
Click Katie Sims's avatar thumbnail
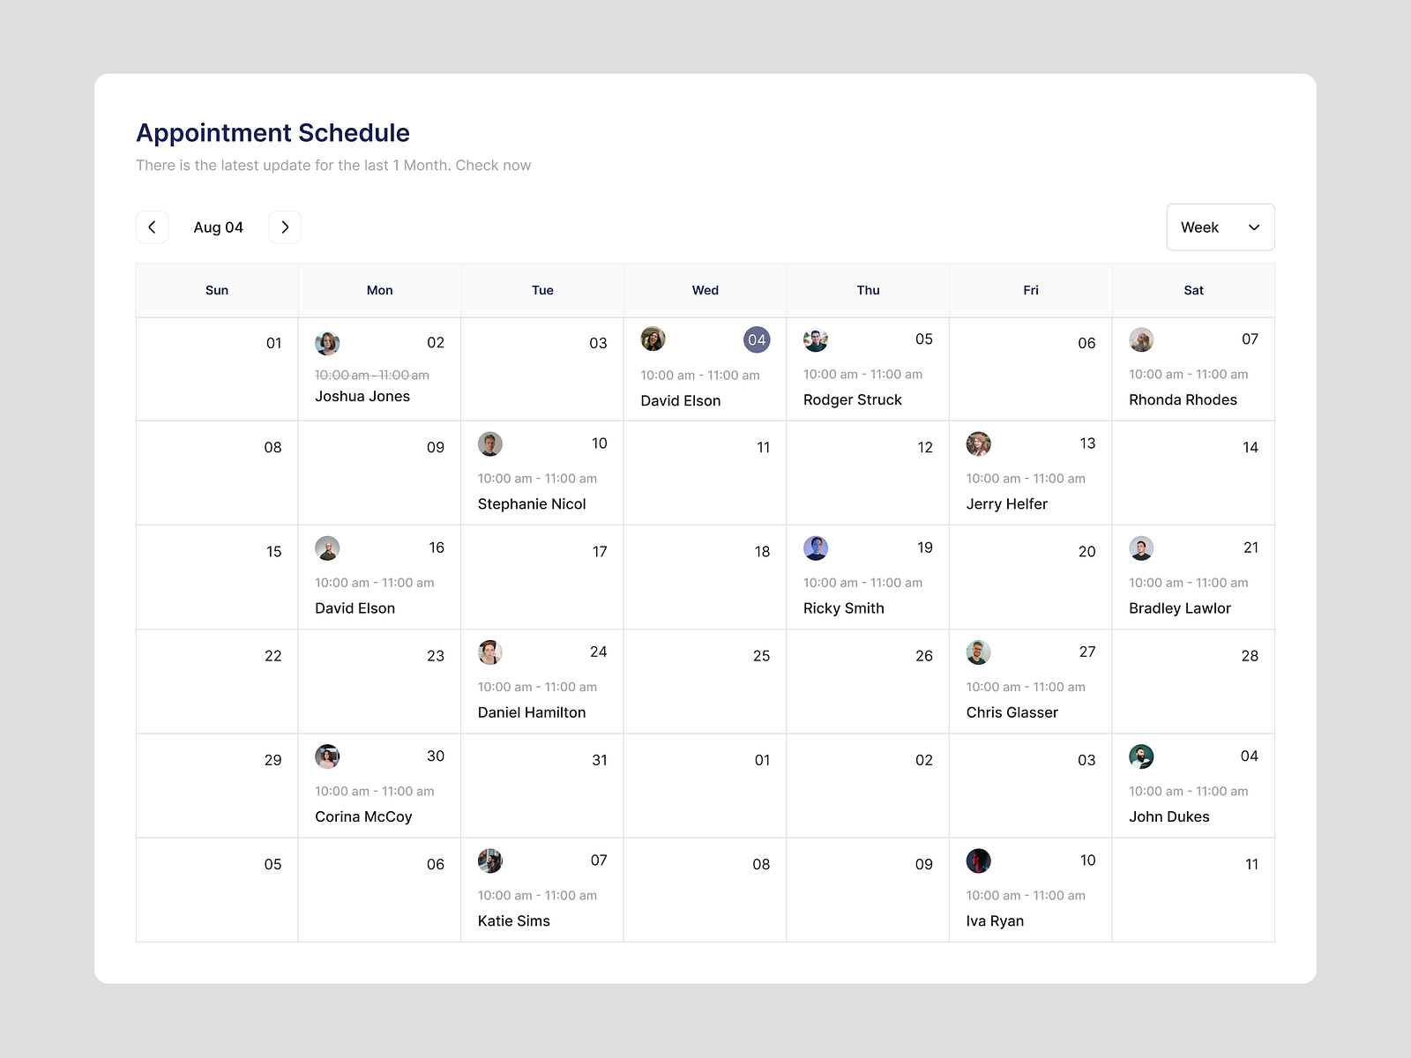point(490,861)
